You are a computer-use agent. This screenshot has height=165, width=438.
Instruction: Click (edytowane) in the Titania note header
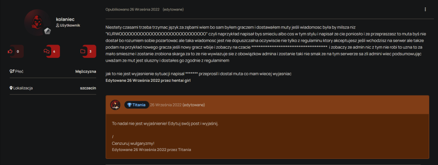click(x=194, y=105)
